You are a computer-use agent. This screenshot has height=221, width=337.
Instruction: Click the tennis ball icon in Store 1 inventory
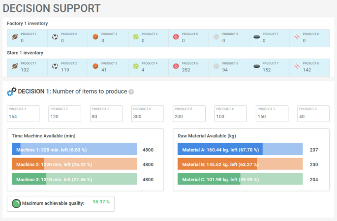pos(136,66)
